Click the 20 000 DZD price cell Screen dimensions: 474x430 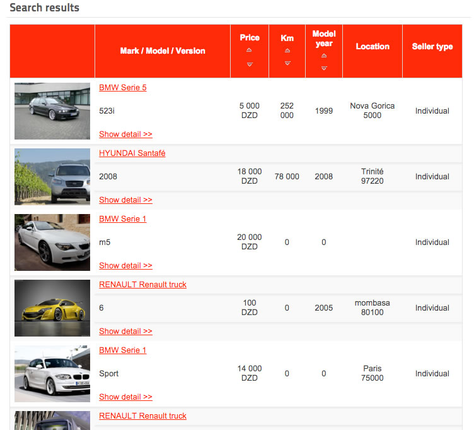coord(250,242)
